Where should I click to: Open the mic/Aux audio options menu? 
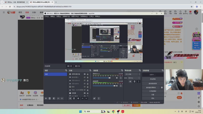[x=121, y=78]
